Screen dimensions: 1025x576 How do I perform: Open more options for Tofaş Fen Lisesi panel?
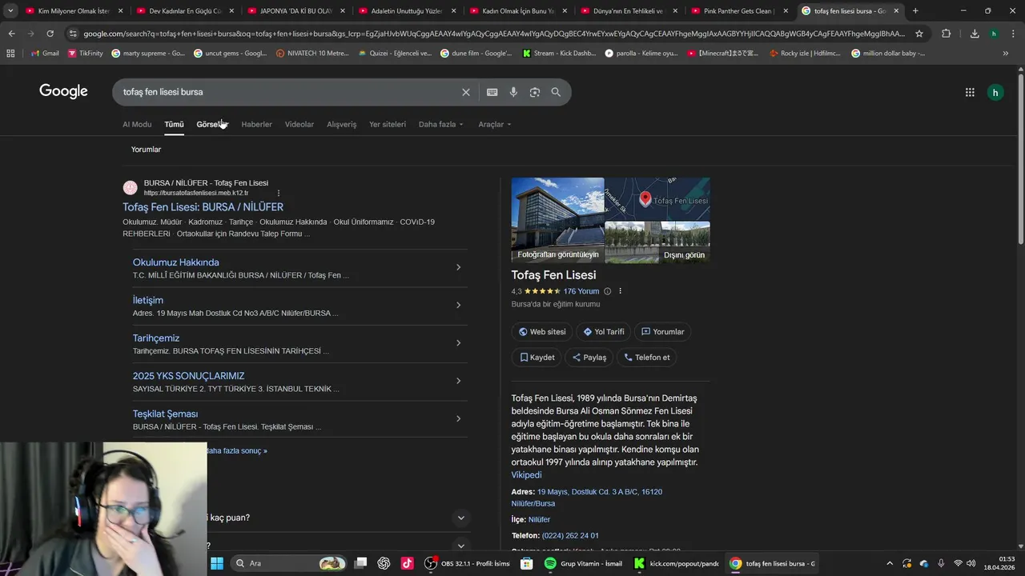(620, 291)
